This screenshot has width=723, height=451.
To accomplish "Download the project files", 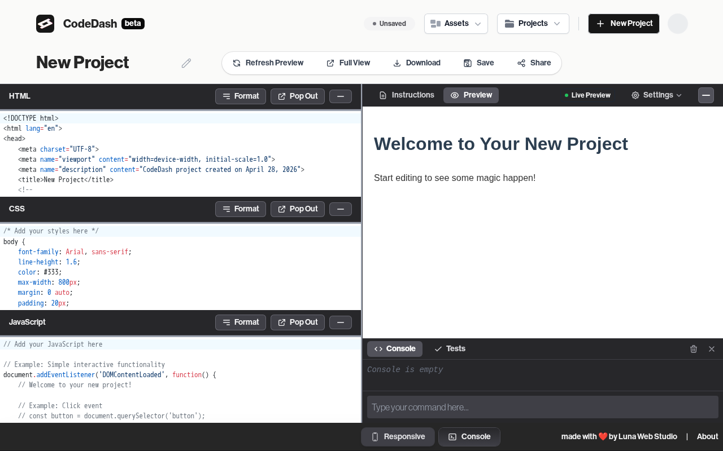I will [417, 63].
